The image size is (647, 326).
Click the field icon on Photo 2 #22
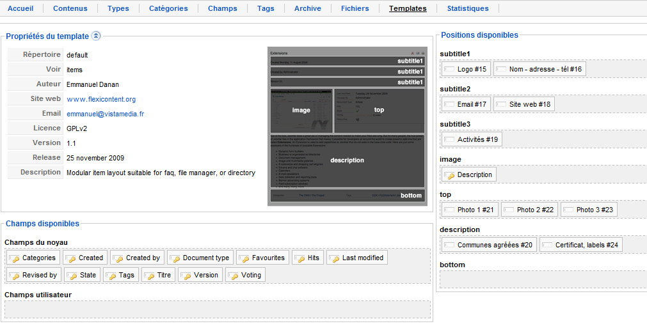[x=509, y=210]
